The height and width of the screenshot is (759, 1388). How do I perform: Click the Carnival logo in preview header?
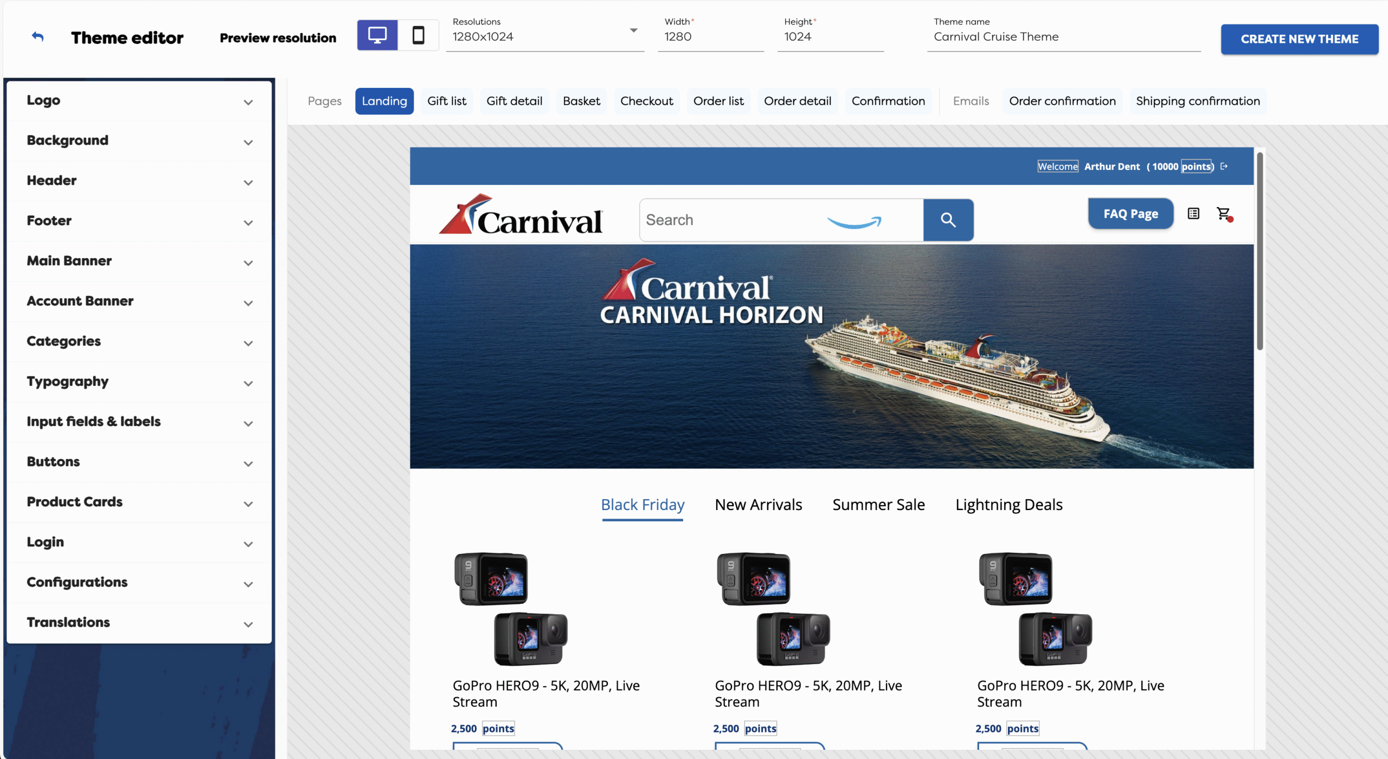pyautogui.click(x=520, y=215)
